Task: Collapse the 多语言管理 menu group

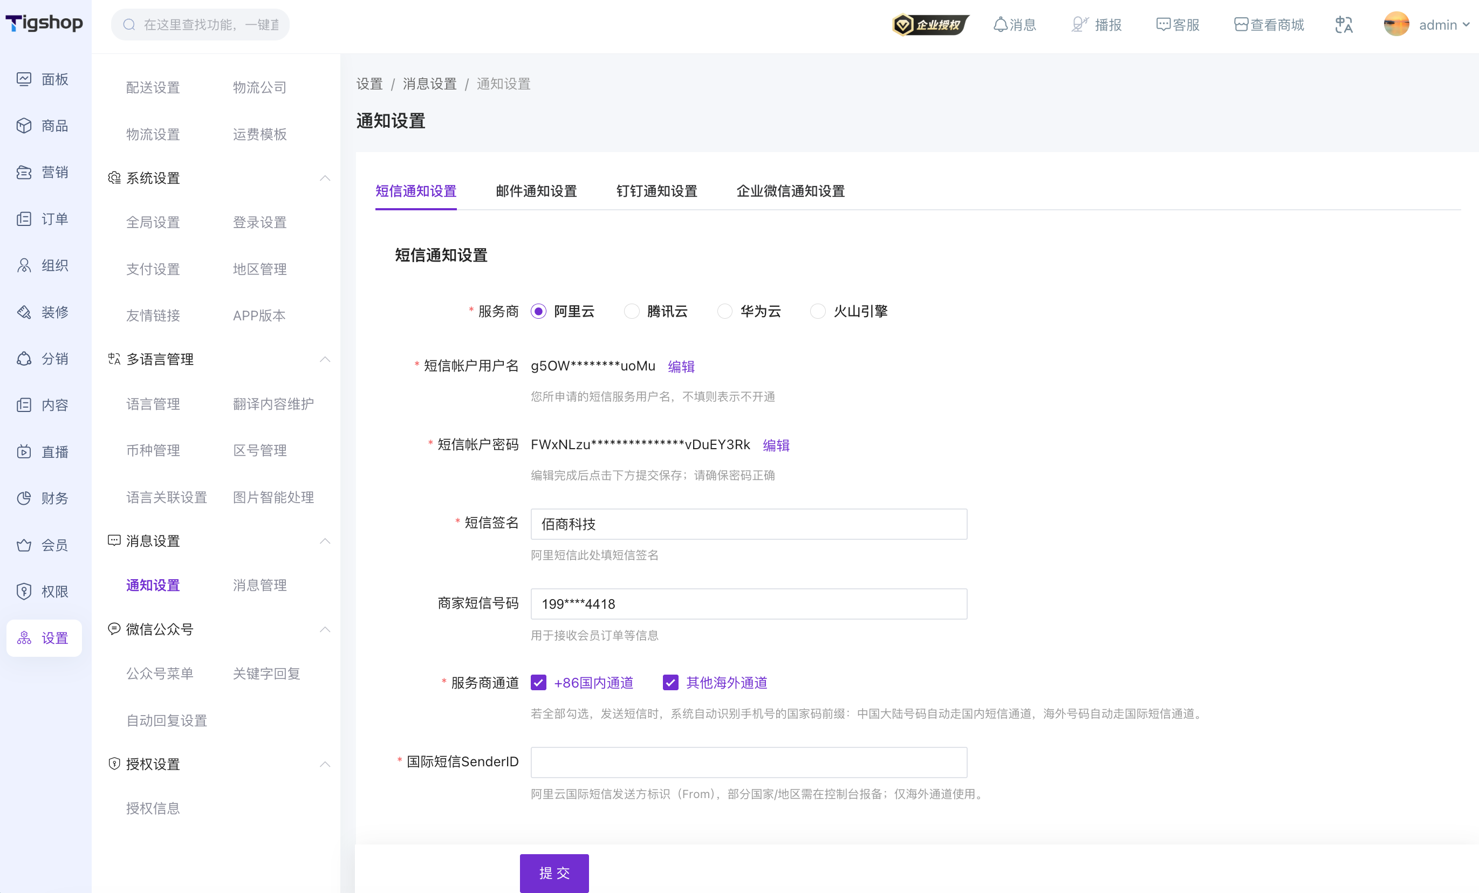Action: pyautogui.click(x=325, y=360)
